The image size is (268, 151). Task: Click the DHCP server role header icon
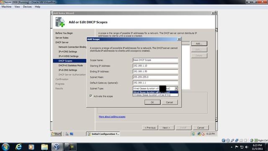(60, 22)
